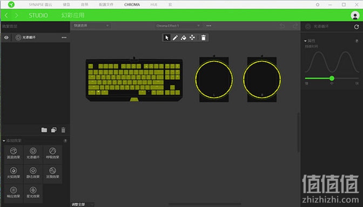Open the three-dot menu of 光谱循环 layer
Viewport: 363px width, 207px height.
click(64, 37)
